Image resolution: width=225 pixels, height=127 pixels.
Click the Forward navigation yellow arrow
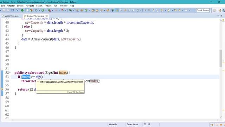coord(186,10)
